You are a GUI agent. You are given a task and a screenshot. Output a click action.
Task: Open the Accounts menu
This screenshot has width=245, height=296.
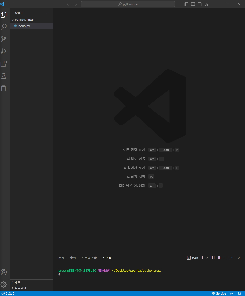point(4,272)
